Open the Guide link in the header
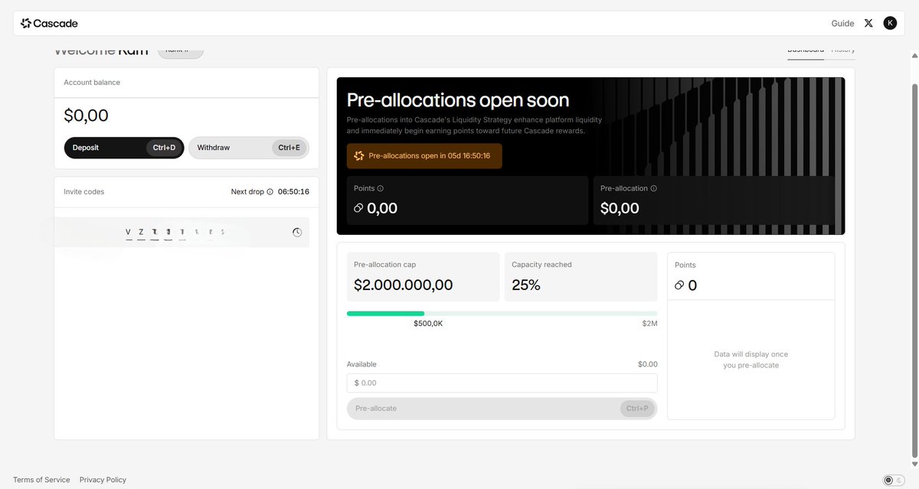Image resolution: width=919 pixels, height=489 pixels. point(842,23)
